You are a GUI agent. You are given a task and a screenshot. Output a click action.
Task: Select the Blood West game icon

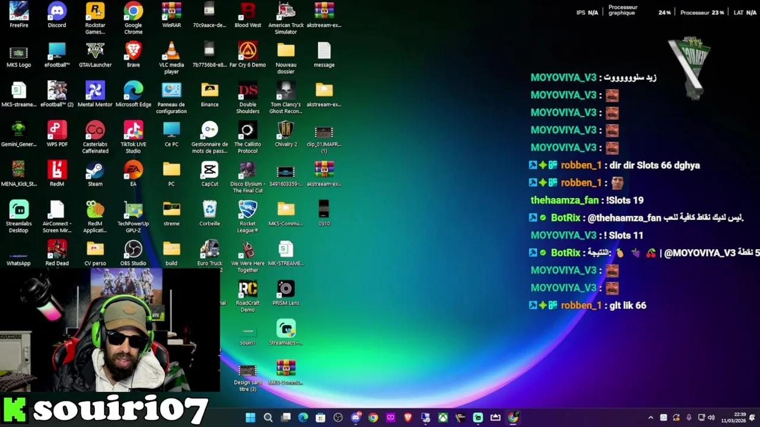pyautogui.click(x=248, y=15)
